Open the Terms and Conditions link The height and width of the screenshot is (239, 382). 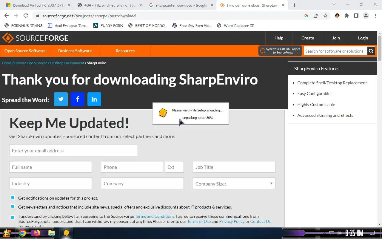tap(155, 216)
